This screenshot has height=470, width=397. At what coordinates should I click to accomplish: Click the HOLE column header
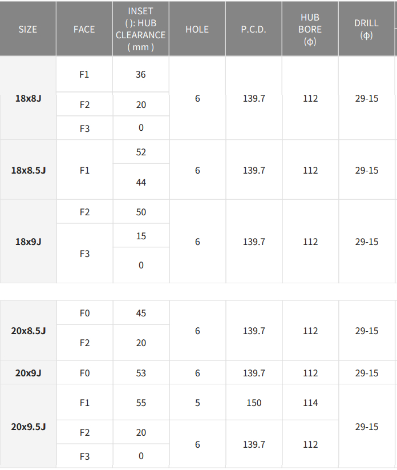(x=197, y=29)
